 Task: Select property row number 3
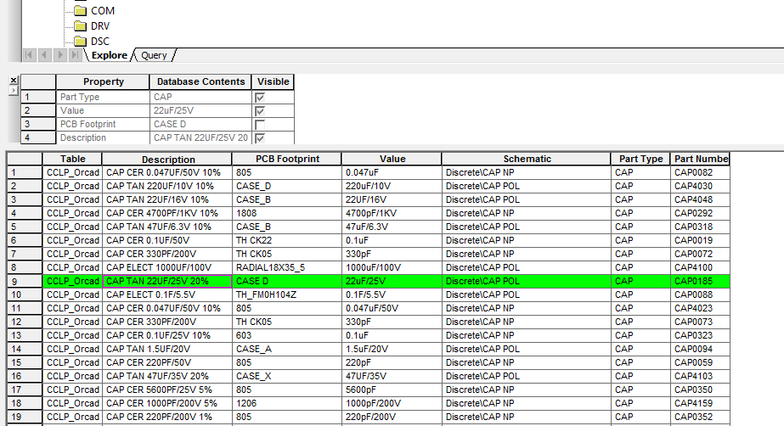(38, 124)
